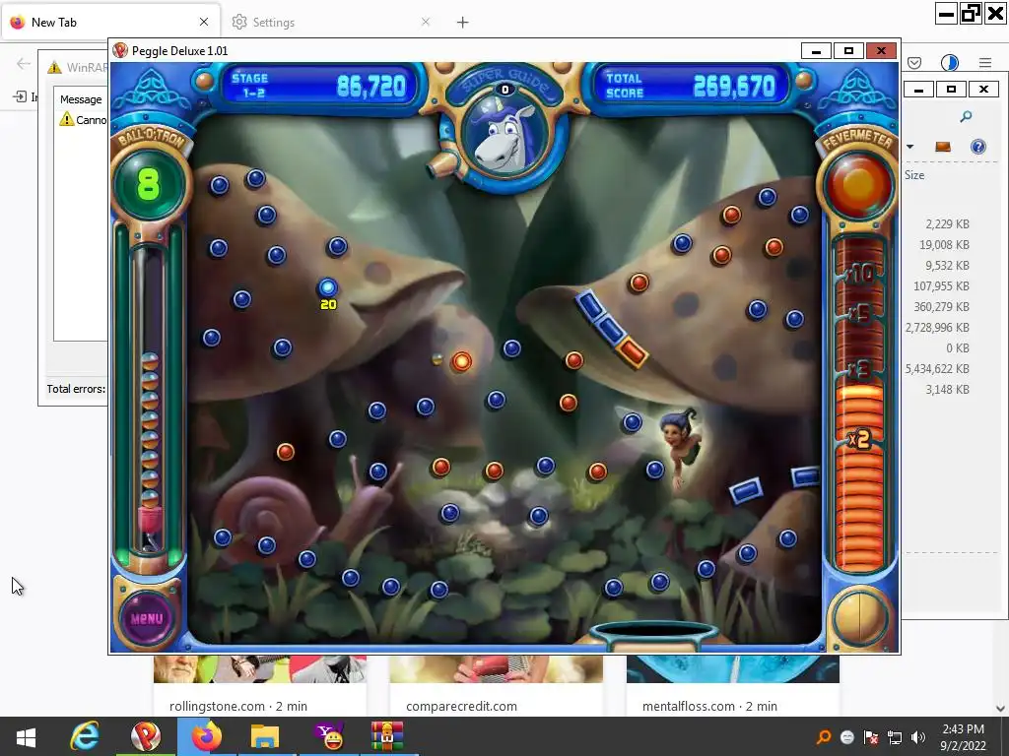
Task: Click the volume speaker tray icon
Action: point(918,737)
